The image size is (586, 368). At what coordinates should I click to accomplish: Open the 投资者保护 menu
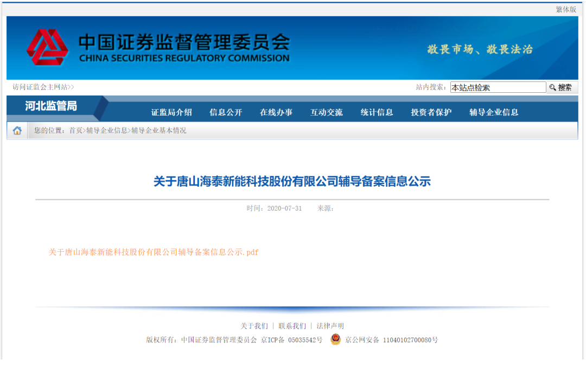[x=431, y=112]
